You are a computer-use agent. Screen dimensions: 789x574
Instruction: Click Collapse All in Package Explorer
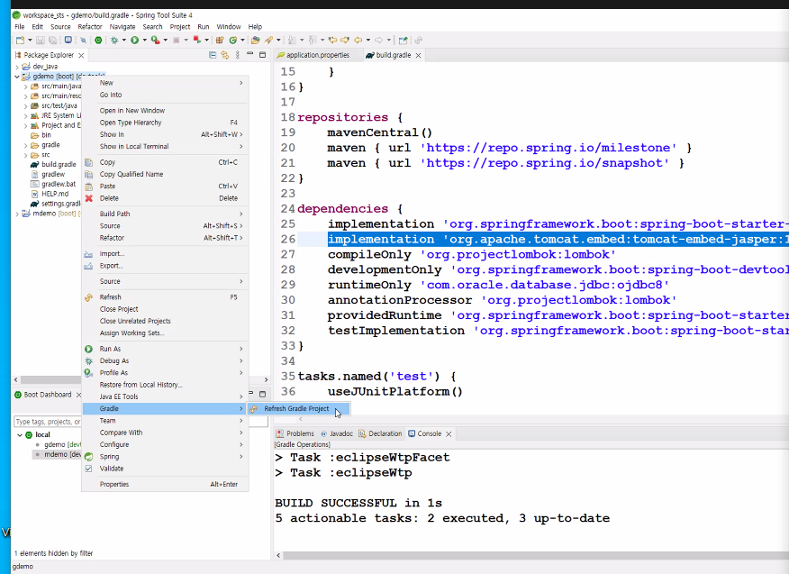(213, 55)
